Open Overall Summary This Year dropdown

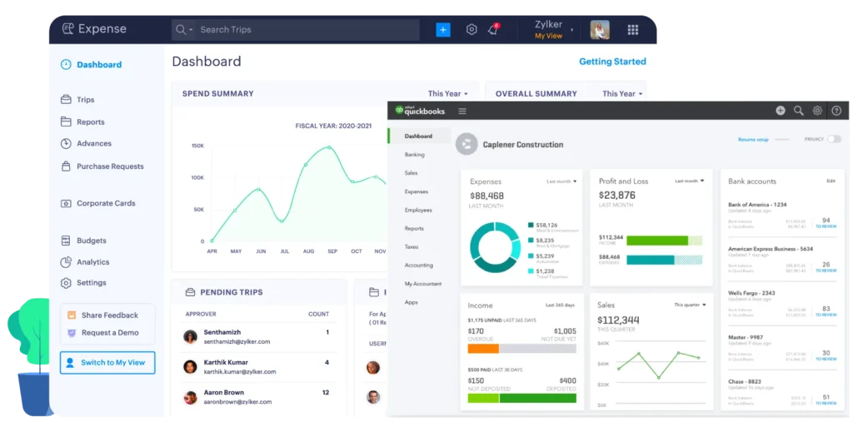tap(622, 93)
